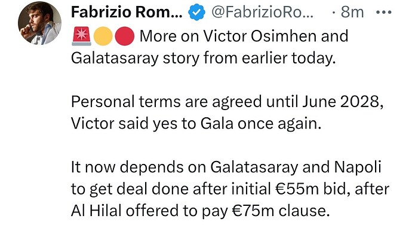The image size is (412, 228).
Task: Click the "More on Victor Osimhen and" line
Action: point(244,36)
